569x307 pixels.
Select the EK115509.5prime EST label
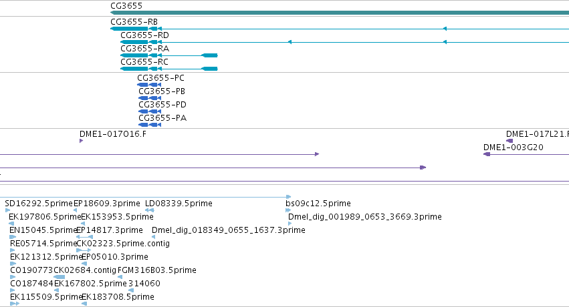point(45,297)
